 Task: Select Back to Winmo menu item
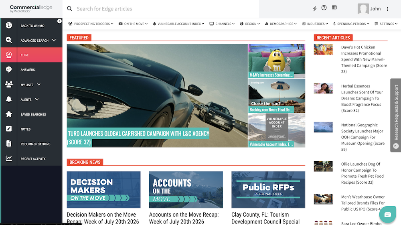pos(32,26)
